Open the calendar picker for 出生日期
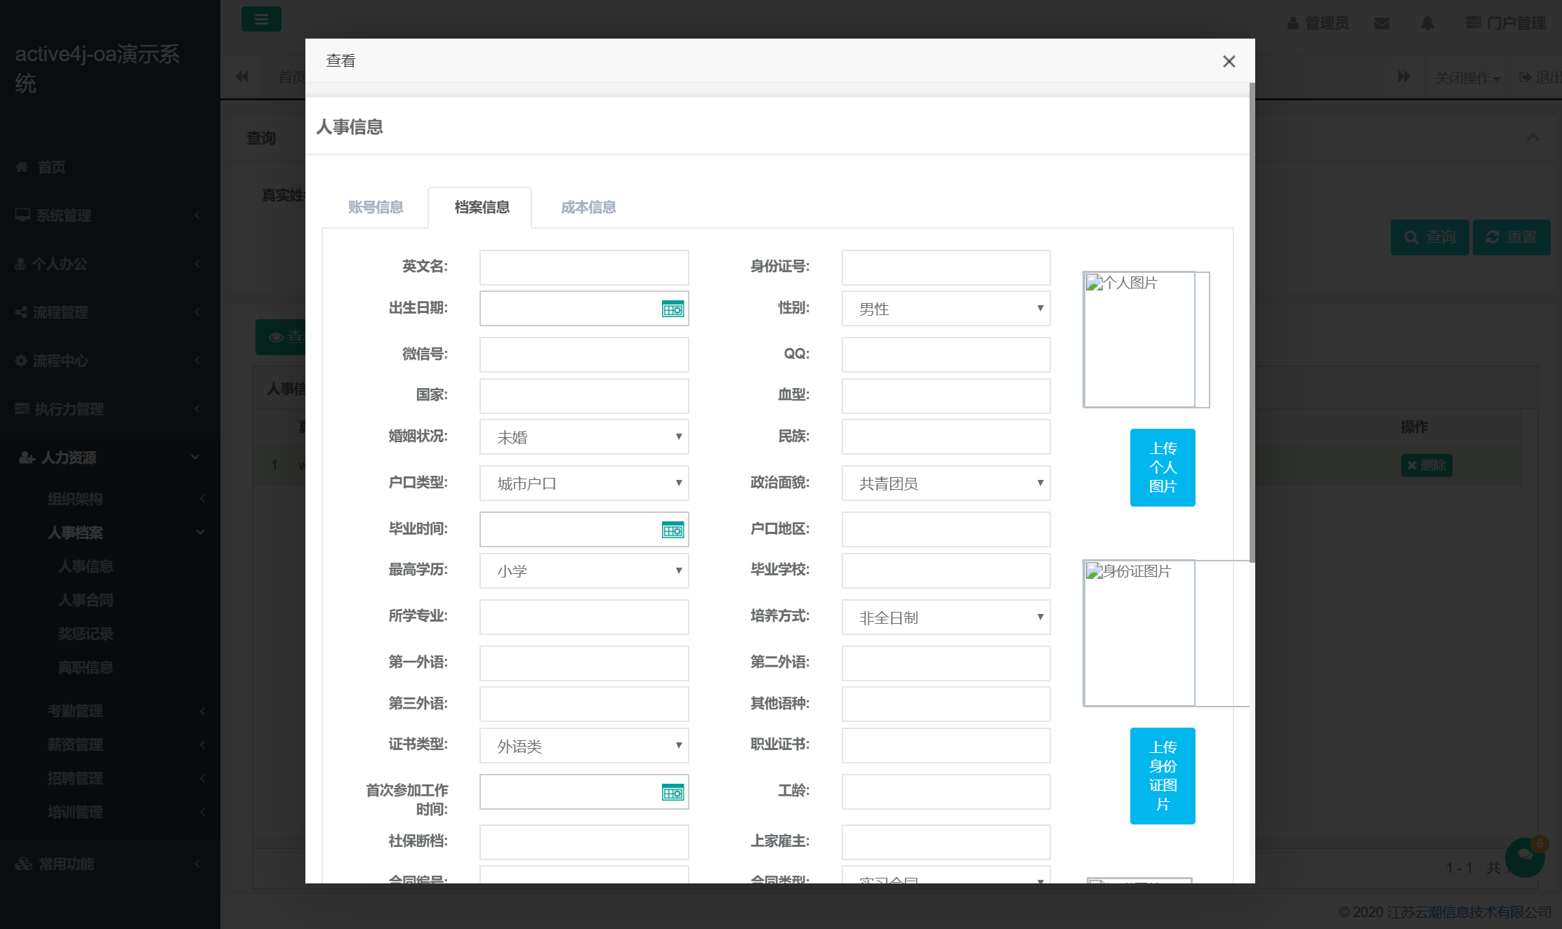Screen dimensions: 1562x929 (673, 309)
